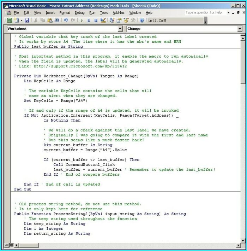Open the help question box dropdown arrow

pyautogui.click(x=228, y=13)
